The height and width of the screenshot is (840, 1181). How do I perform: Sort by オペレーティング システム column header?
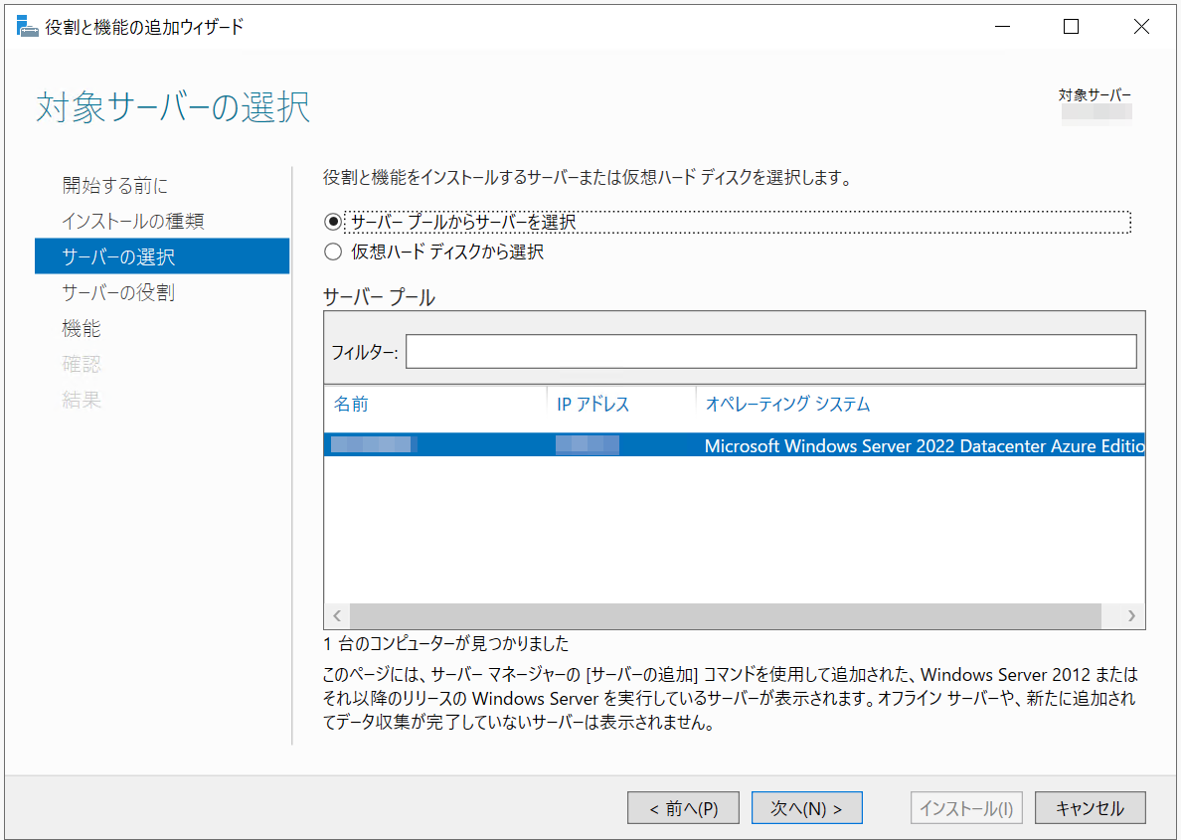(x=787, y=404)
